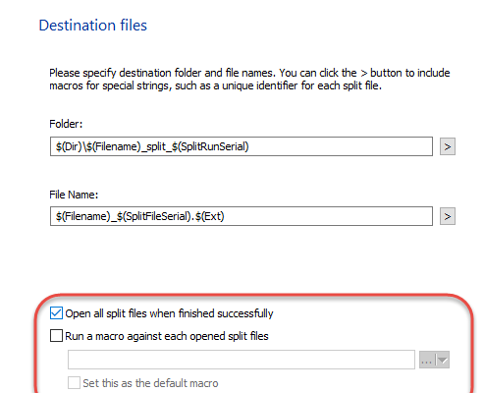
Task: Click the File Name: label
Action: 74,195
